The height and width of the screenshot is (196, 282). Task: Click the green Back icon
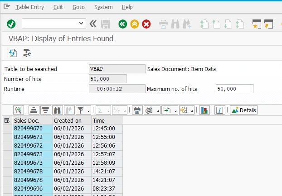[x=123, y=24]
